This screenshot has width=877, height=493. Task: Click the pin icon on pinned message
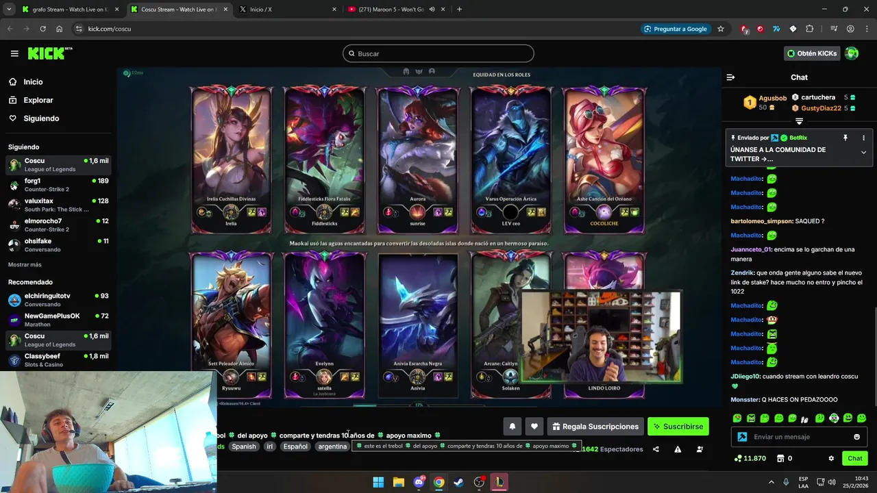(x=845, y=138)
